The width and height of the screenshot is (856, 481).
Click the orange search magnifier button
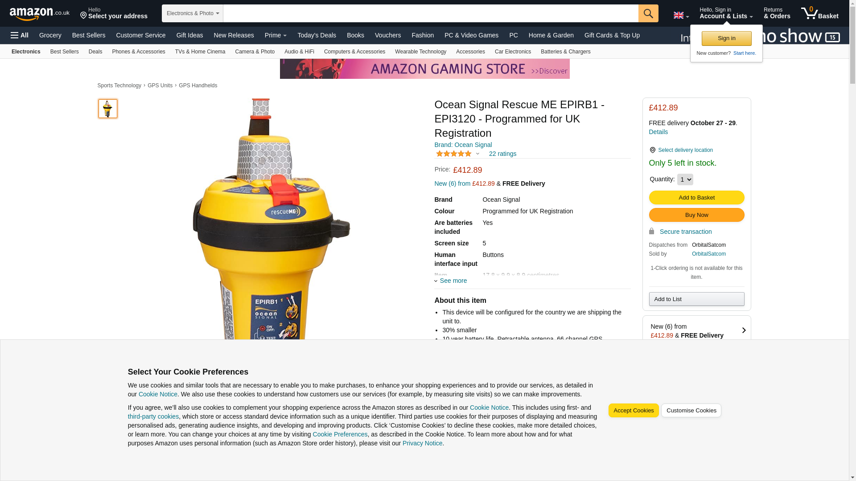(648, 13)
